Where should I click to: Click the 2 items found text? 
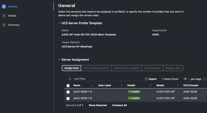170,79
